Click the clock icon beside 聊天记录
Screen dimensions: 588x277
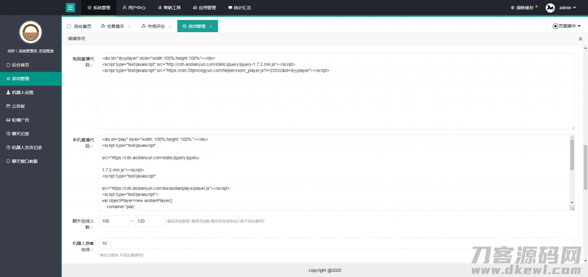point(8,134)
